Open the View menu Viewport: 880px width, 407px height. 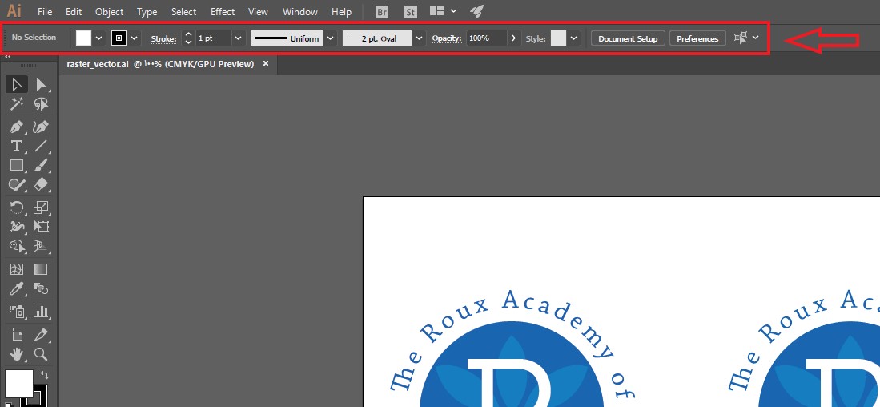pos(258,12)
